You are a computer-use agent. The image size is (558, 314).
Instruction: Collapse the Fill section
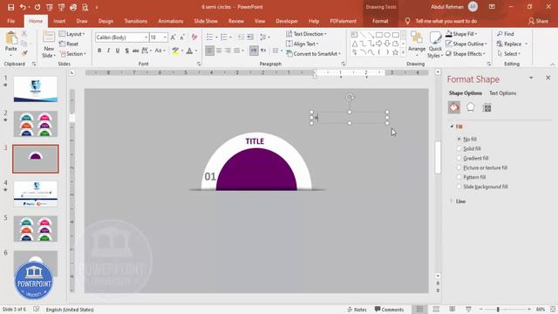coord(452,126)
